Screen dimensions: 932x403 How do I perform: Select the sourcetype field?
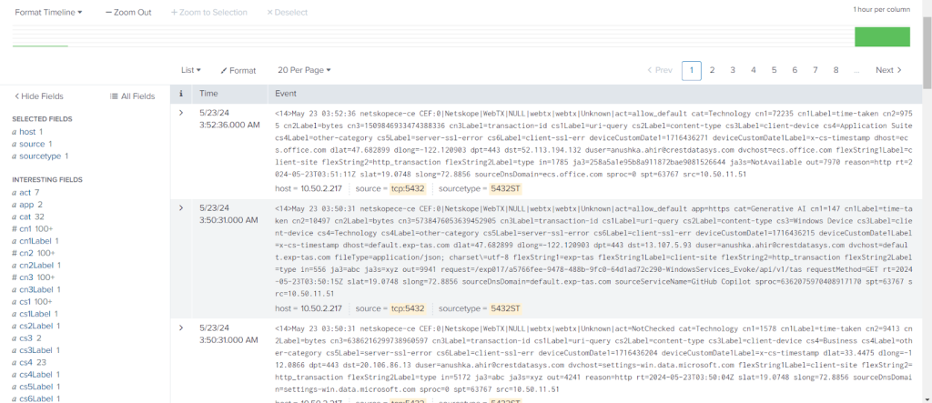[40, 156]
